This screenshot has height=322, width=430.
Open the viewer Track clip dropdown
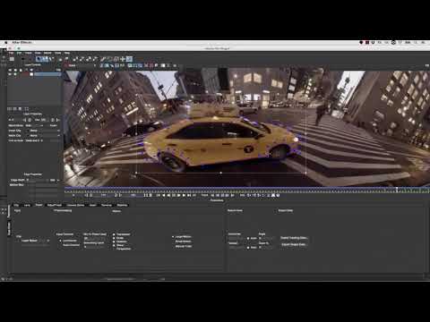pyautogui.click(x=82, y=65)
